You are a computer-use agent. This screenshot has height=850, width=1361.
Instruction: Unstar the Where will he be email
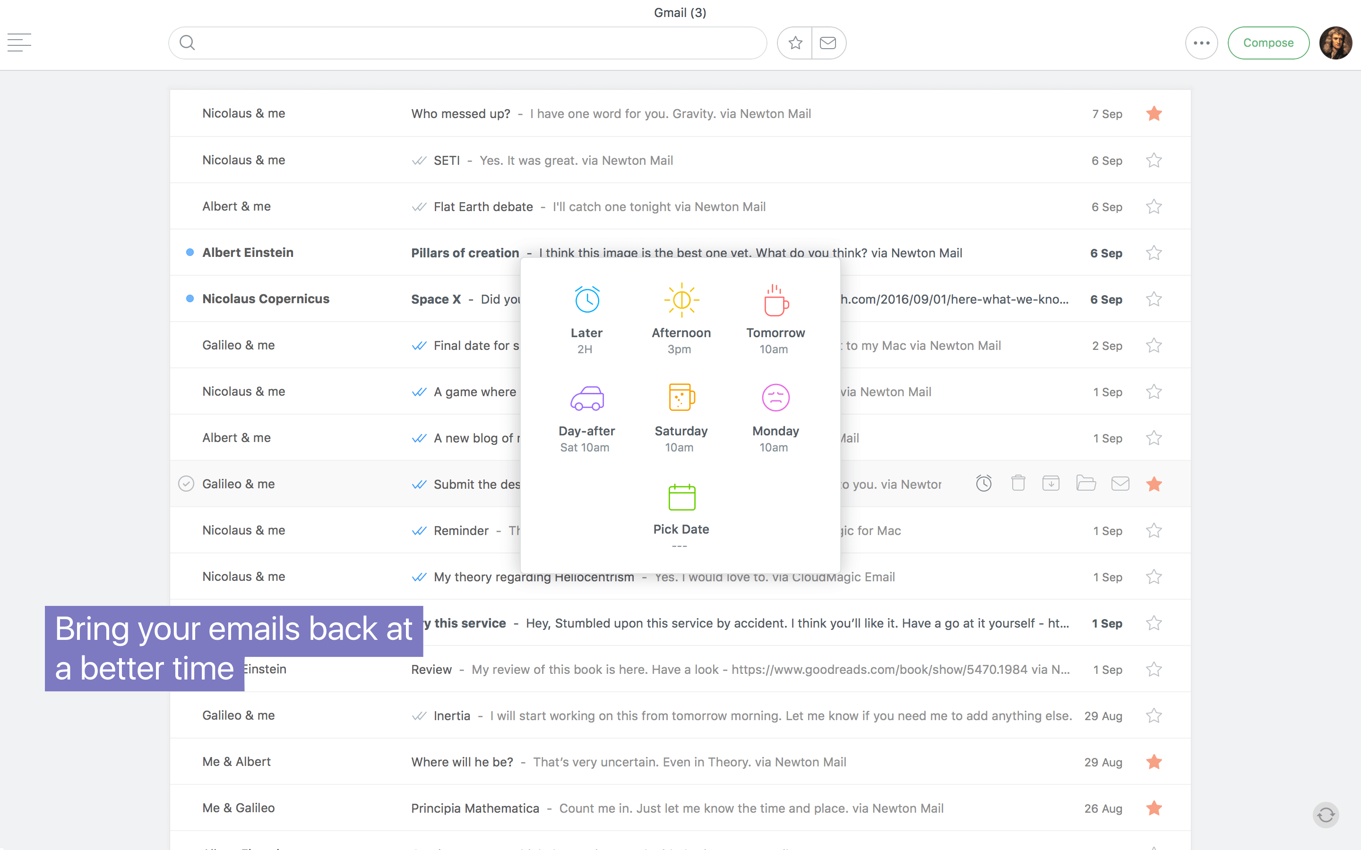[1154, 762]
